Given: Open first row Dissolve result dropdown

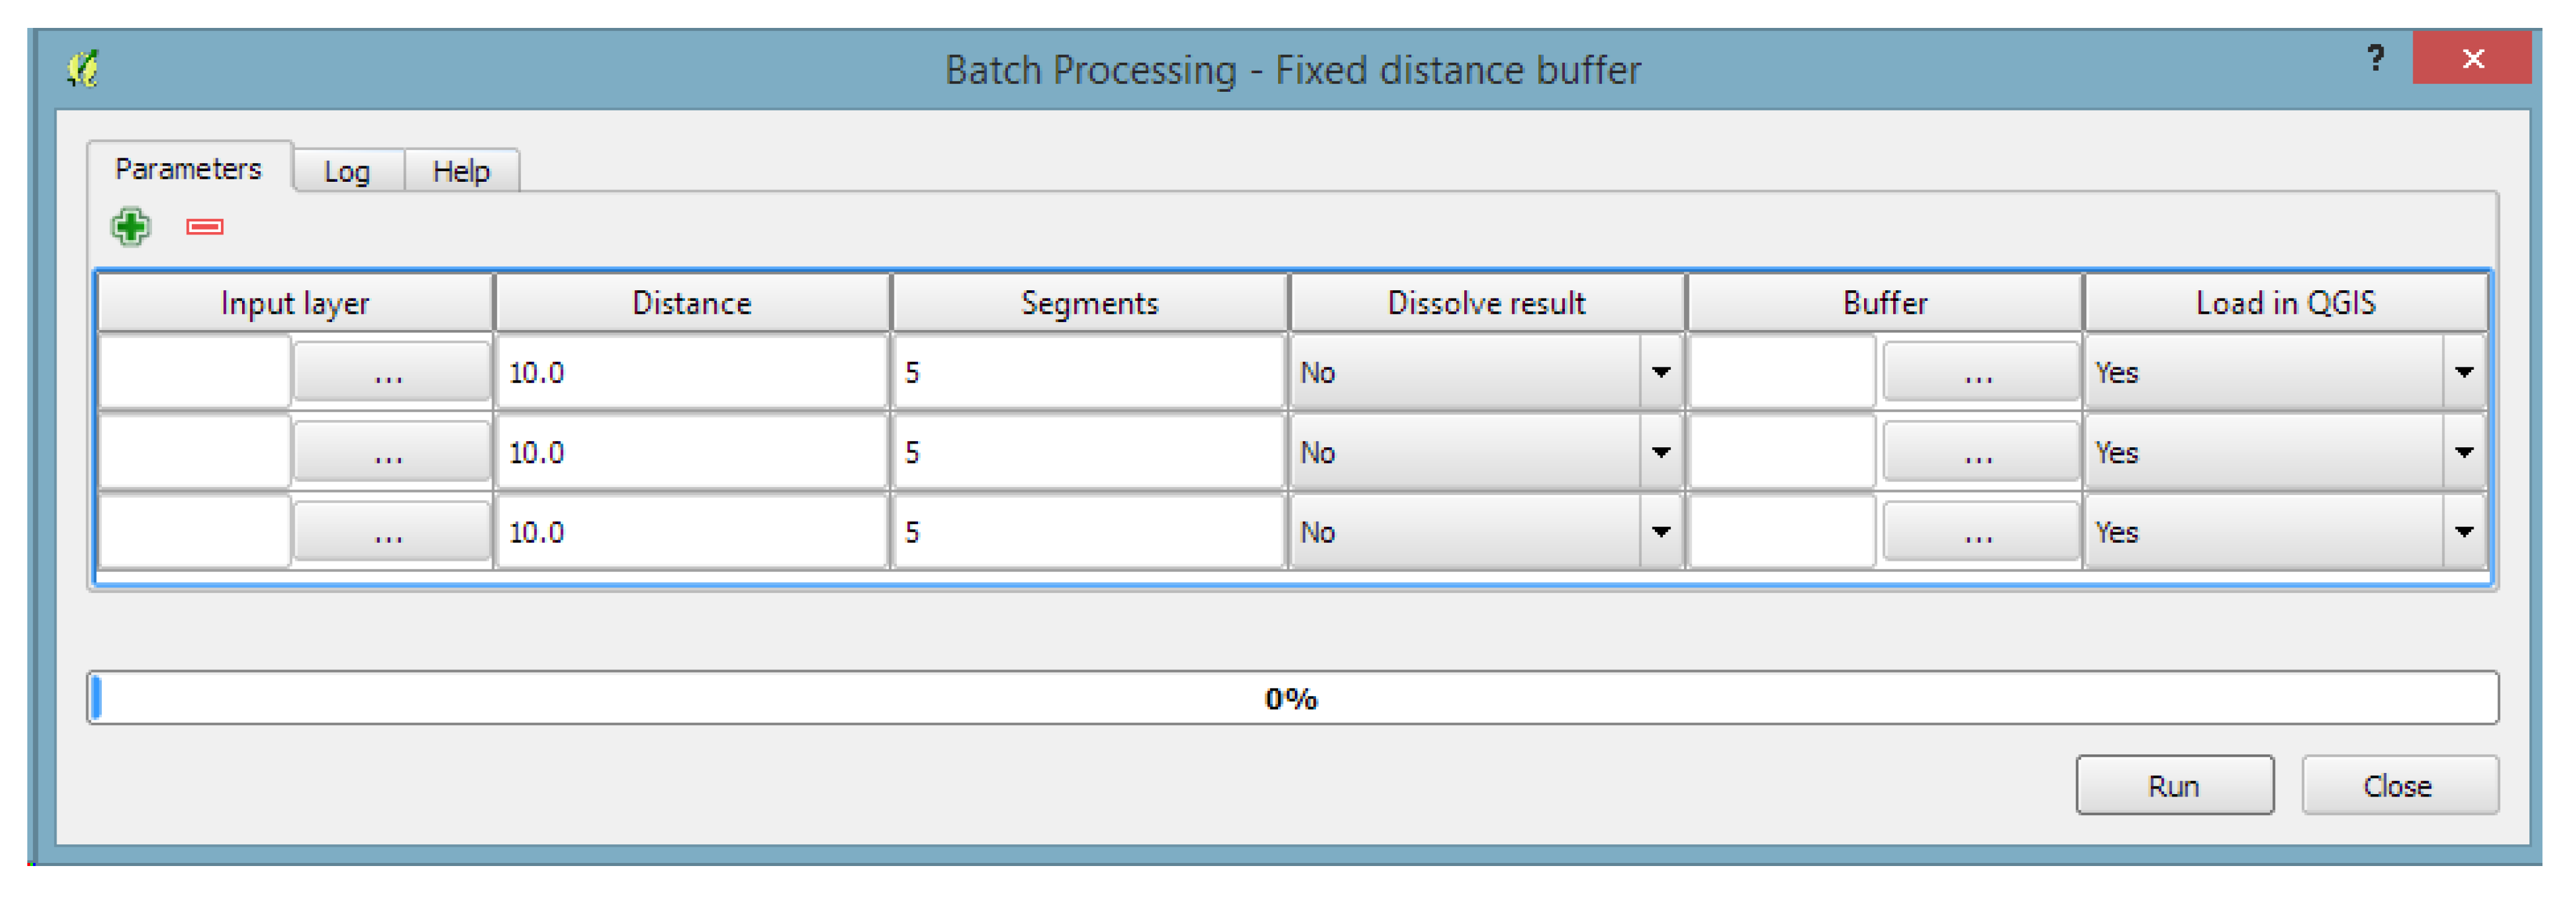Looking at the screenshot, I should coord(1660,373).
